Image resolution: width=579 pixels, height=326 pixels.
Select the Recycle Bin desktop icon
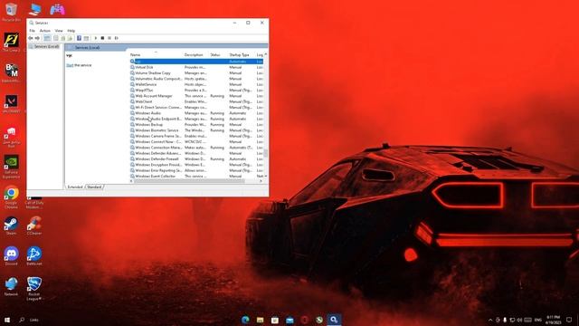(12, 12)
